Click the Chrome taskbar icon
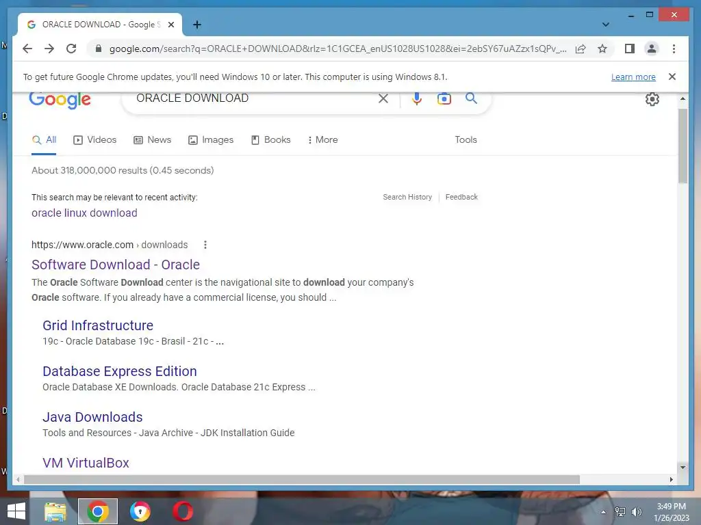701x525 pixels. 98,511
